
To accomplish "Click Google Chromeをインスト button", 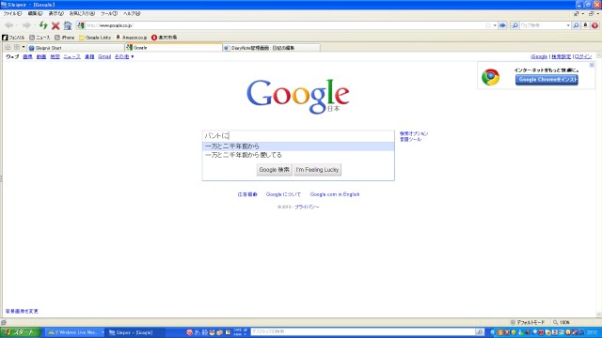I will (547, 80).
